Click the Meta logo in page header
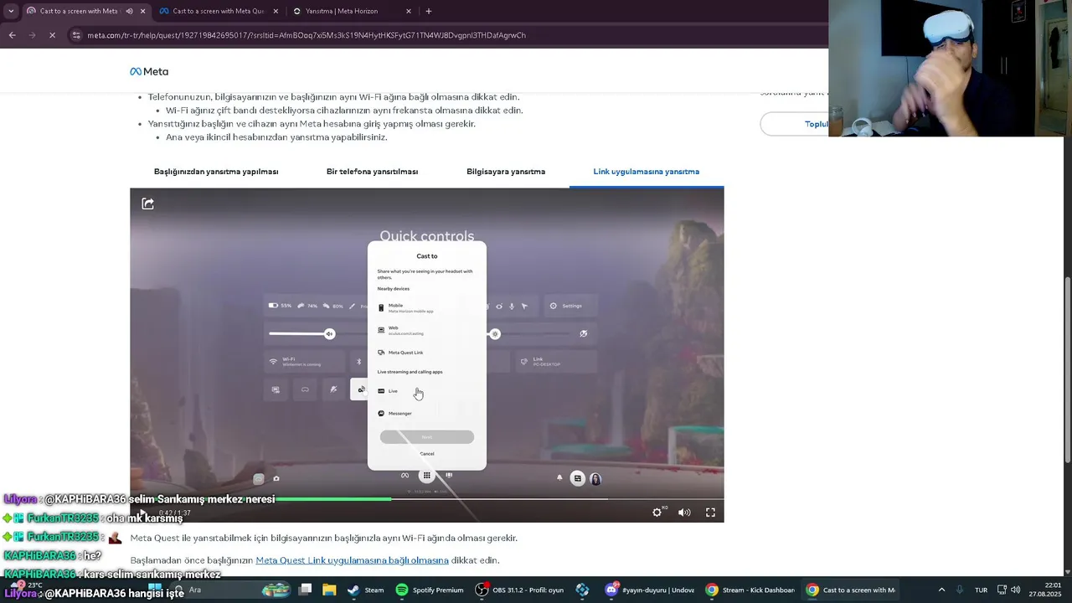1072x603 pixels. [x=149, y=71]
